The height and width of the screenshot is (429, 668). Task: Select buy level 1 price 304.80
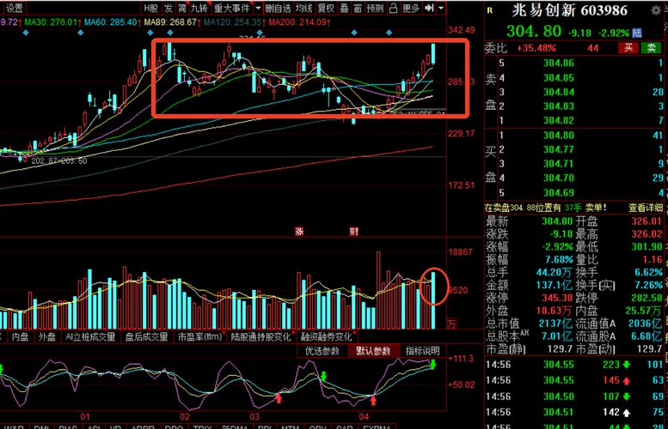click(x=559, y=136)
